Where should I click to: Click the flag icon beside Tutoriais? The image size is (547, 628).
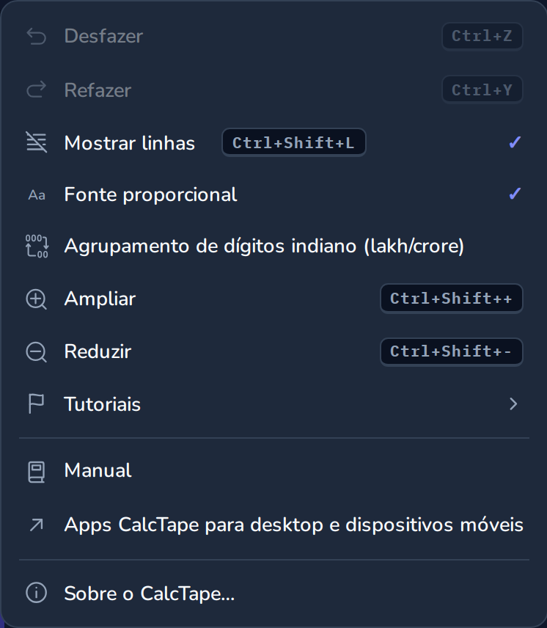coord(36,404)
